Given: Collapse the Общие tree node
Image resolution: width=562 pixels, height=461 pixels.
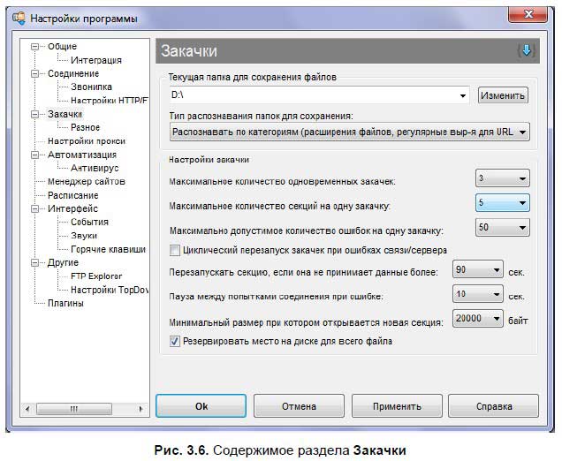Looking at the screenshot, I should point(35,47).
